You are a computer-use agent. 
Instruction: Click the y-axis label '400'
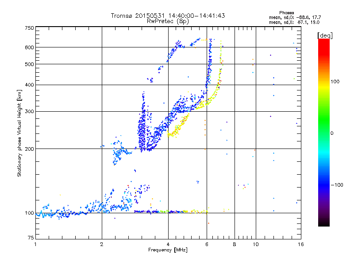tap(29, 85)
